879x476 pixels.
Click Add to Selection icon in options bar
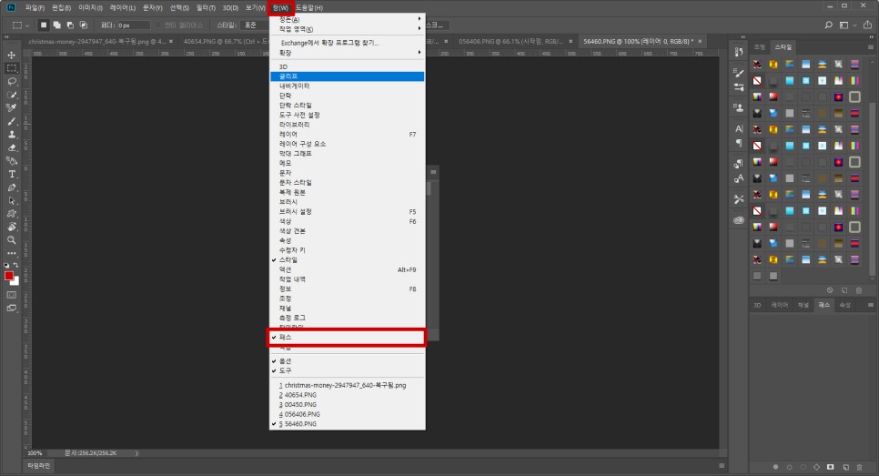click(57, 25)
